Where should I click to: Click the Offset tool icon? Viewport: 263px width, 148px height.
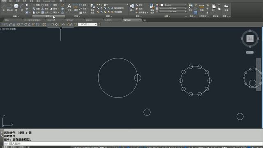click(62, 13)
